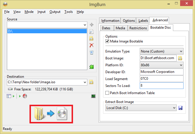
Task: Open the Platform ID dropdown
Action: click(161, 65)
